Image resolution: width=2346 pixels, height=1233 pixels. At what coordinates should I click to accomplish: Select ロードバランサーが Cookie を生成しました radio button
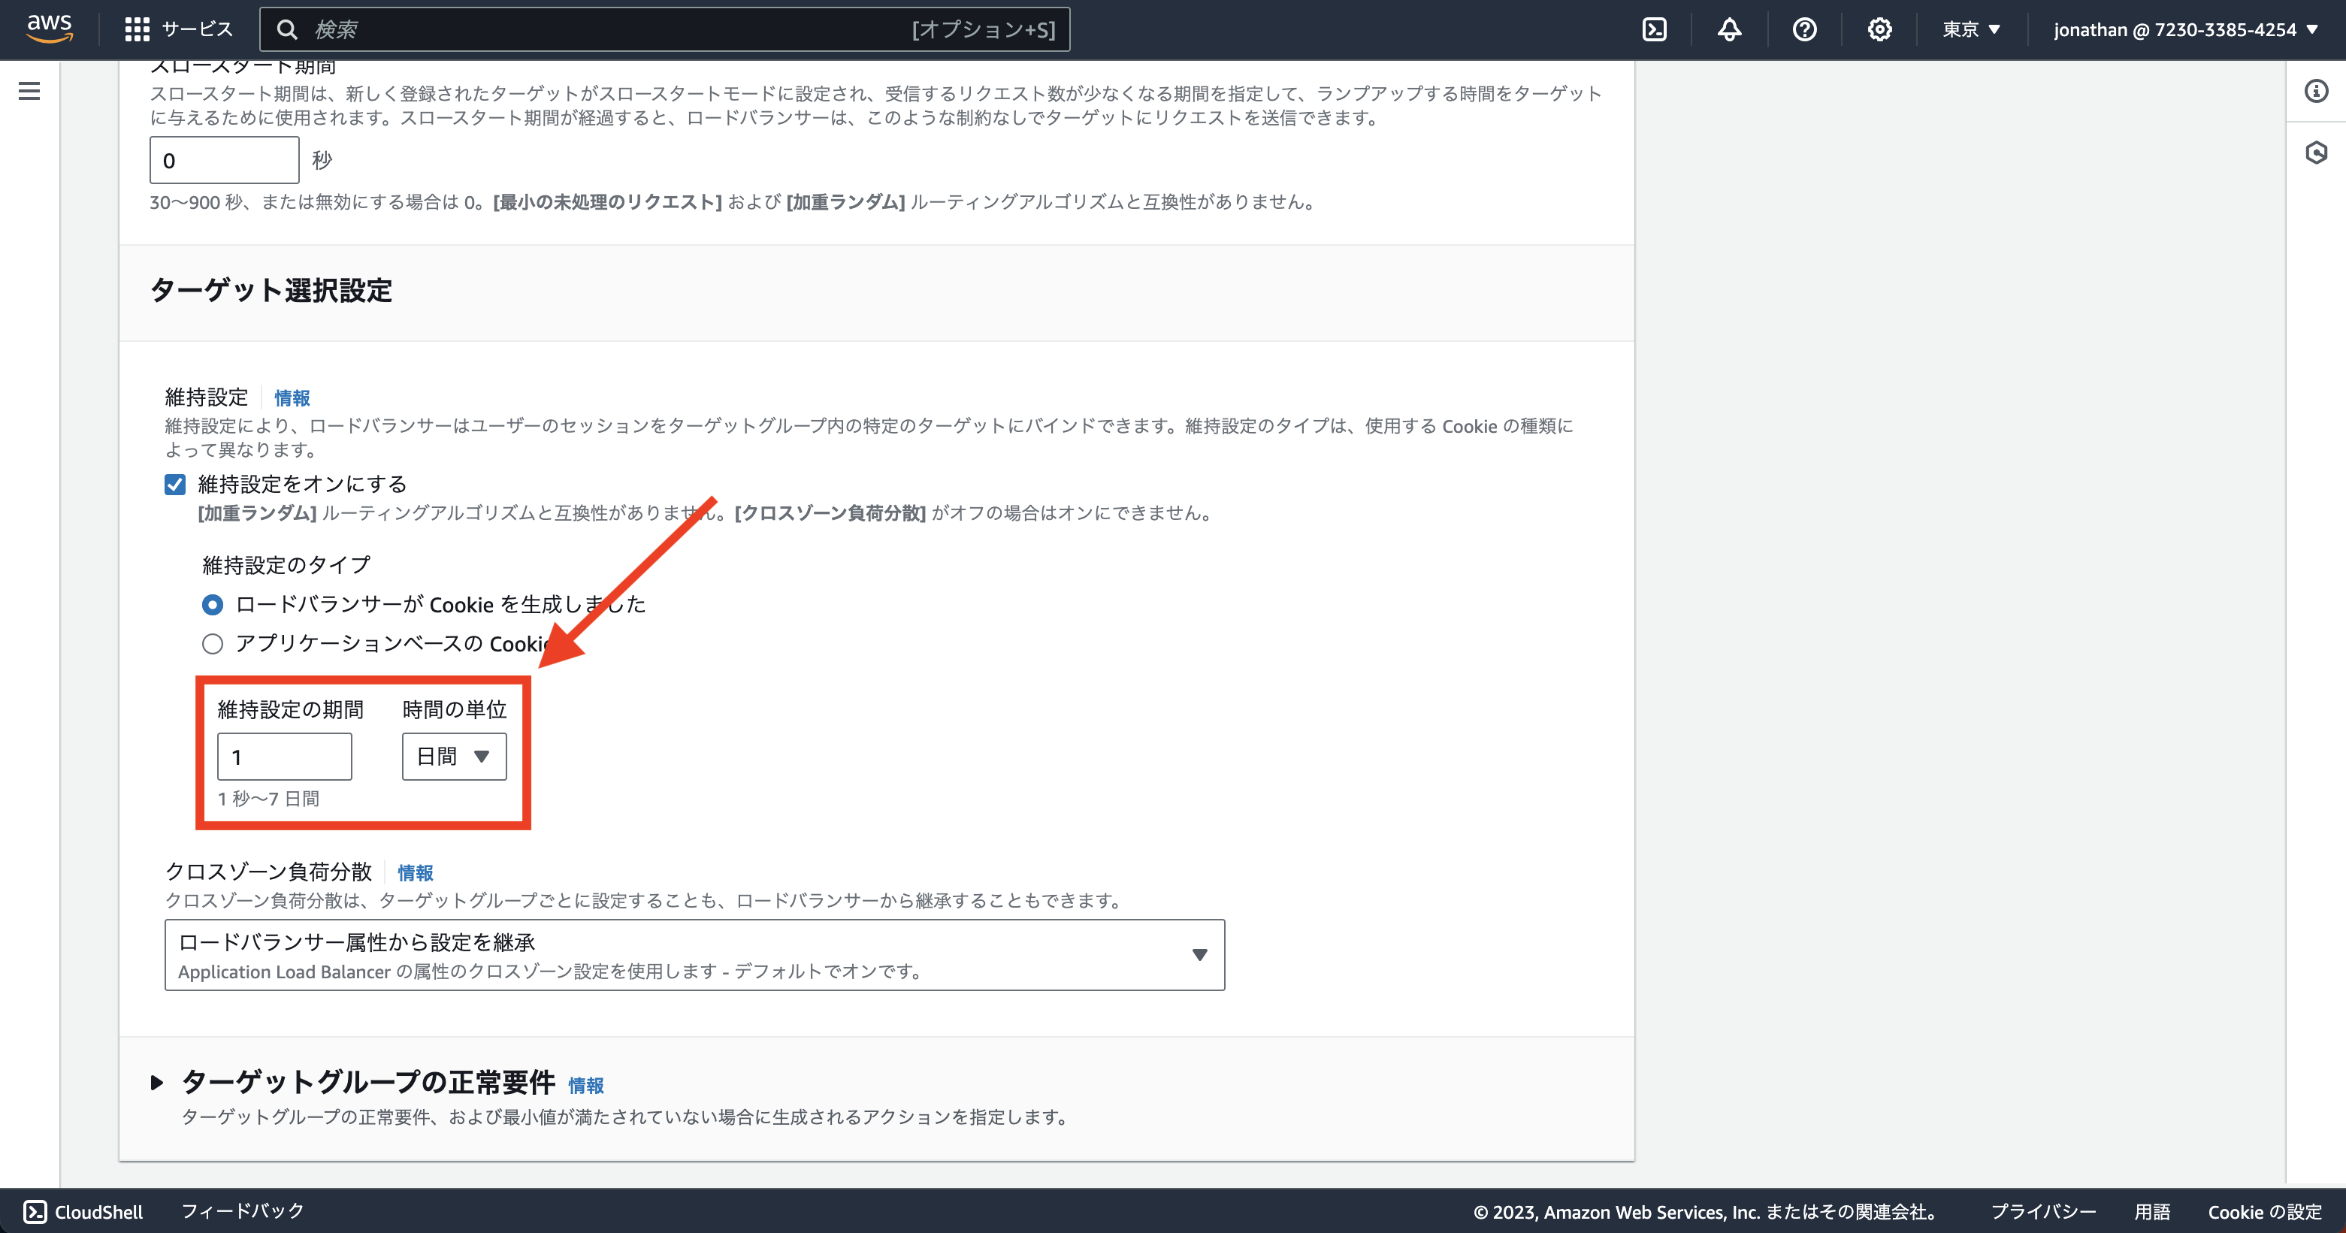point(212,604)
